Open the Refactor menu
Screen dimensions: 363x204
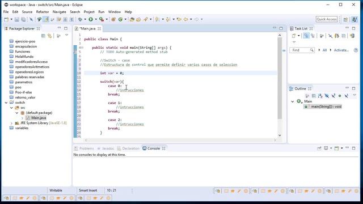click(43, 12)
